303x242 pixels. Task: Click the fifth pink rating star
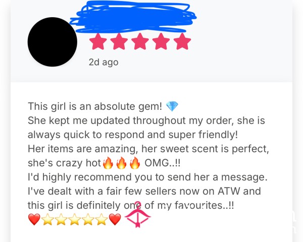tap(182, 41)
